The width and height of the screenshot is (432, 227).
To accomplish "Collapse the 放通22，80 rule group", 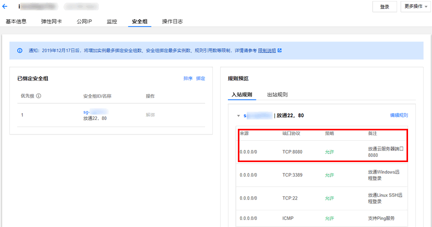I will click(238, 115).
